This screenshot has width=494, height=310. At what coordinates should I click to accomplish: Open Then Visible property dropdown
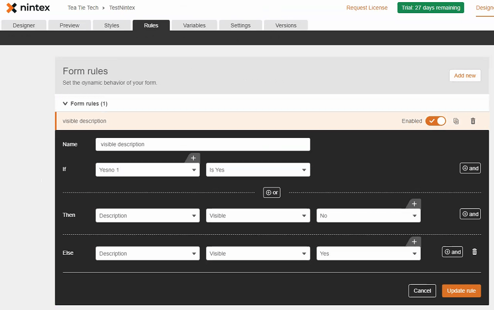(x=258, y=215)
